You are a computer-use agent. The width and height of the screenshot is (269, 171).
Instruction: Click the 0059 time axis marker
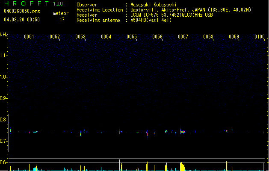(234, 37)
